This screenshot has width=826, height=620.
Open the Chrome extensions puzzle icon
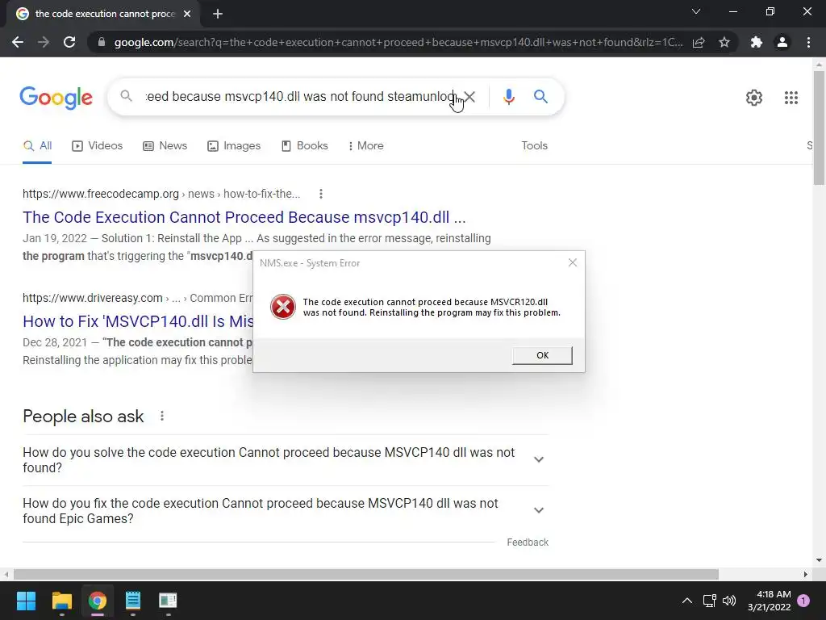(757, 42)
